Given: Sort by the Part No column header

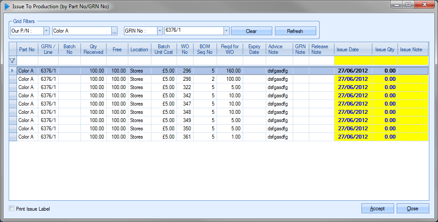Looking at the screenshot, I should 27,50.
